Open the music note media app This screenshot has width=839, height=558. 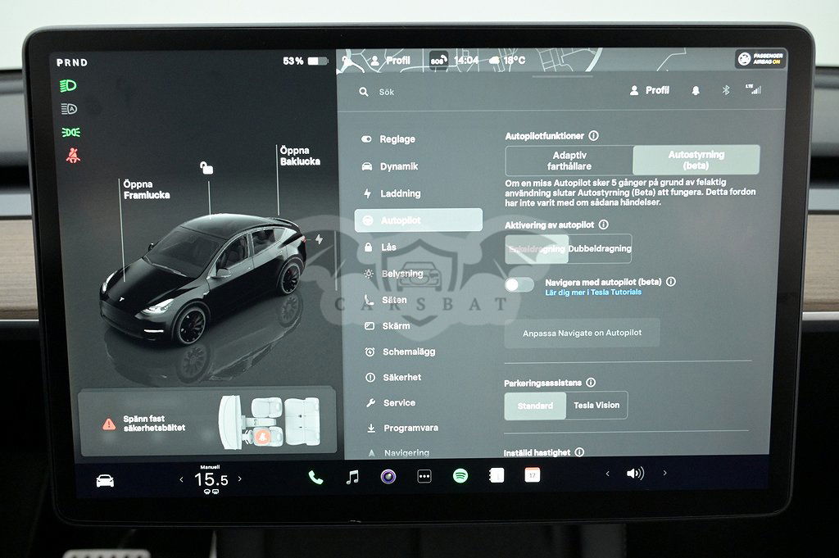(352, 477)
